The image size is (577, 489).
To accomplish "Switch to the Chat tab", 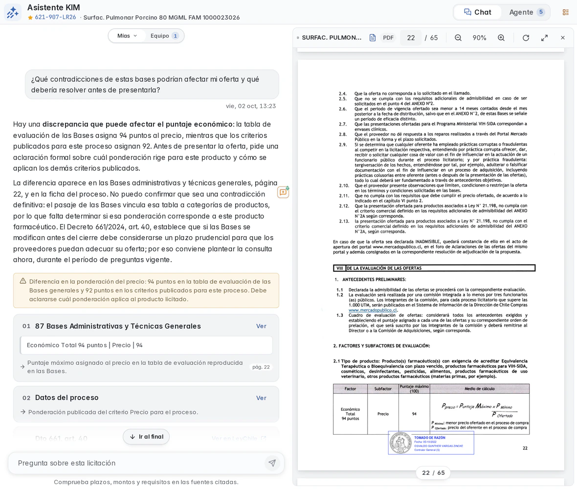I will point(477,12).
